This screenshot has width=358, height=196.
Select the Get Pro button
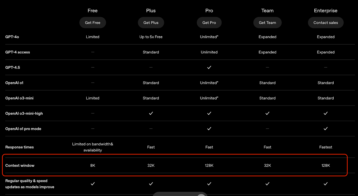click(x=209, y=23)
